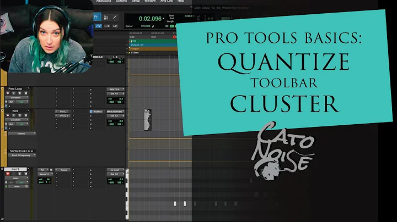Solo the Perc Loop track
The height and width of the screenshot is (222, 397).
coord(20,93)
